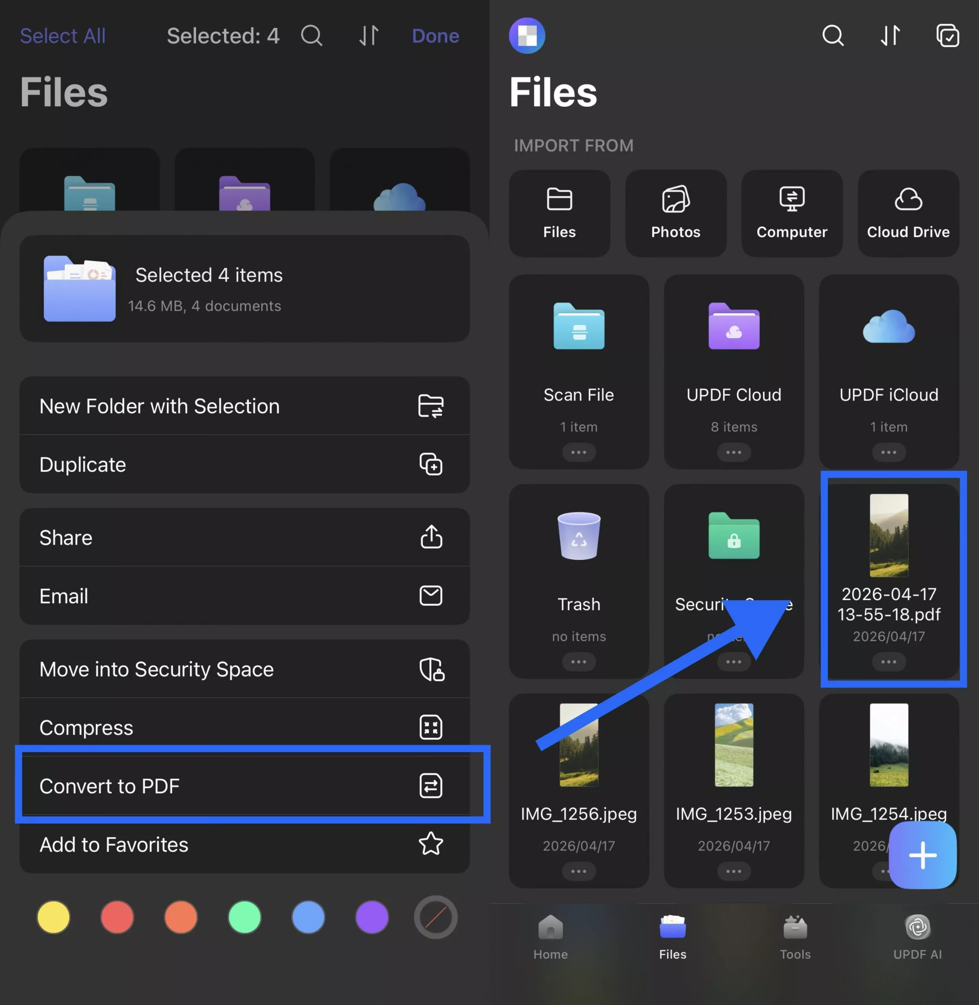Open more options for Scan File folder
The width and height of the screenshot is (979, 1005).
[x=579, y=452]
